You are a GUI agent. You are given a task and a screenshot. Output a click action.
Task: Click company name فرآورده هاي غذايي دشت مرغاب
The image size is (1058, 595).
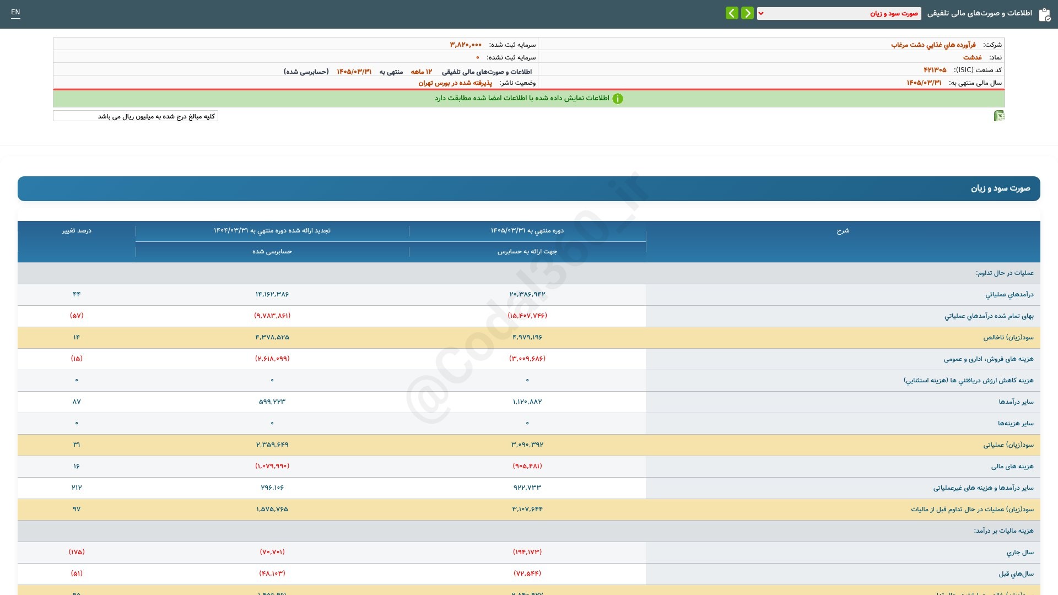click(x=933, y=45)
